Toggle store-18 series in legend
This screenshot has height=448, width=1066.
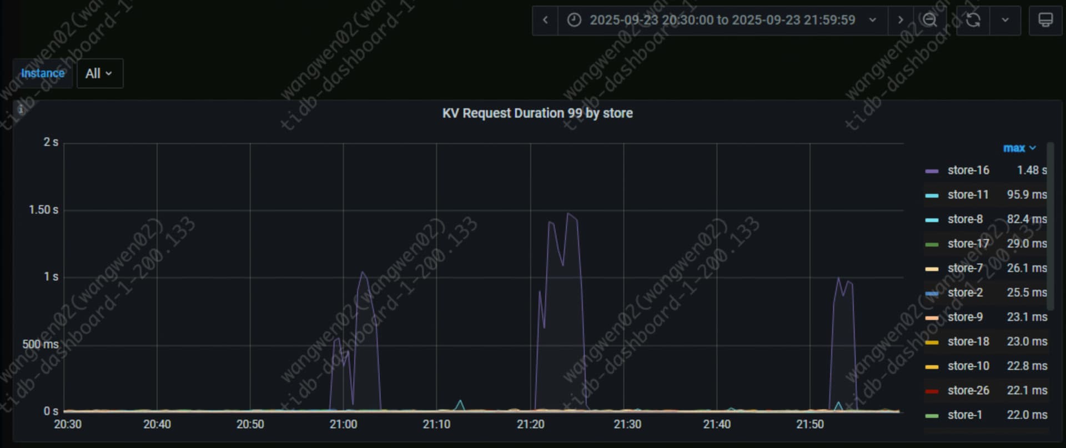pyautogui.click(x=968, y=341)
